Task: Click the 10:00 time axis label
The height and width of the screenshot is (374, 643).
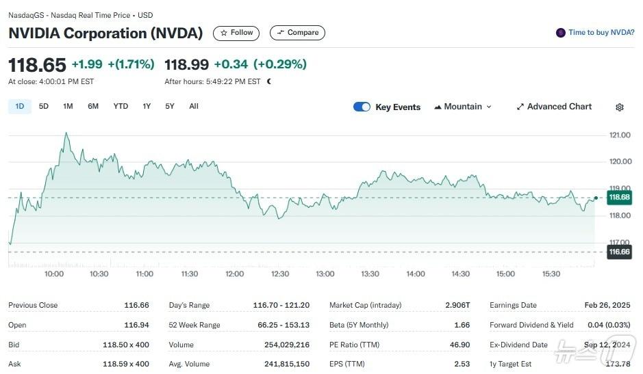Action: (54, 274)
